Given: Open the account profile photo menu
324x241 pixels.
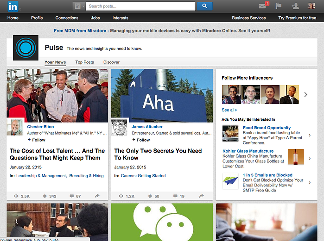Looking at the screenshot, I should coord(311,6).
